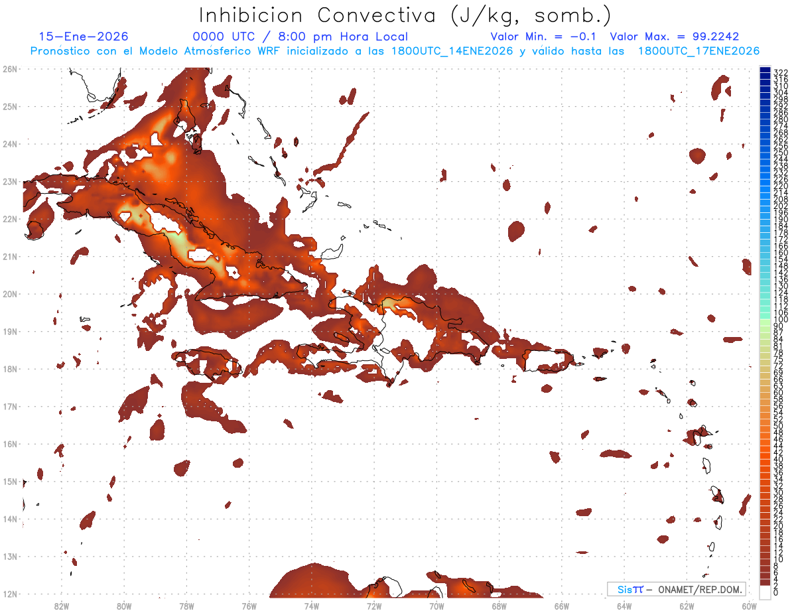Click the 80W longitude label

tap(124, 606)
